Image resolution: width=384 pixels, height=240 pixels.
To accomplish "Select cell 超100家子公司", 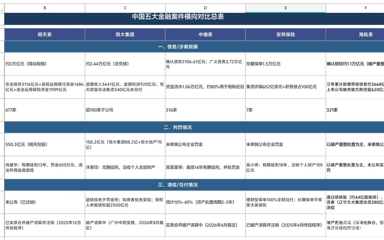I will 125,110.
